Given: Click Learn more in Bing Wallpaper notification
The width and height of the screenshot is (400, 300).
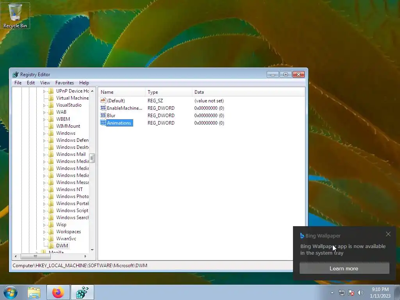Looking at the screenshot, I should pyautogui.click(x=344, y=268).
